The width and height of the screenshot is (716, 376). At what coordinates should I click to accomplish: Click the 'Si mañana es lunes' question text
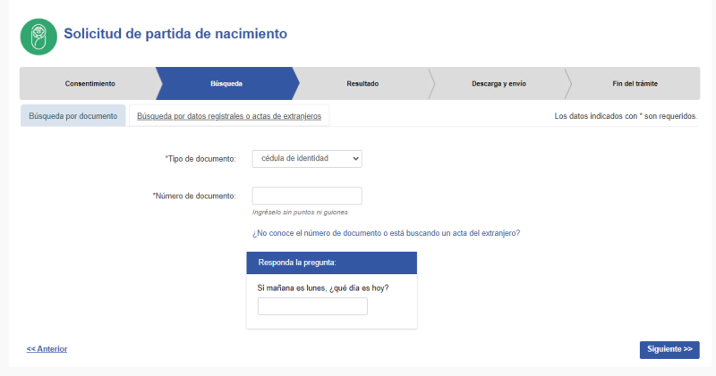click(322, 288)
